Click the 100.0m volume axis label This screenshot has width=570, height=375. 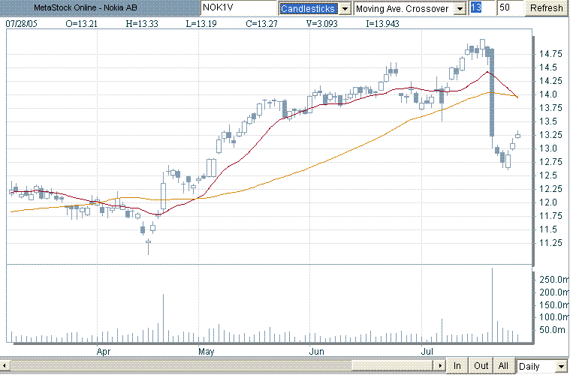tap(554, 317)
